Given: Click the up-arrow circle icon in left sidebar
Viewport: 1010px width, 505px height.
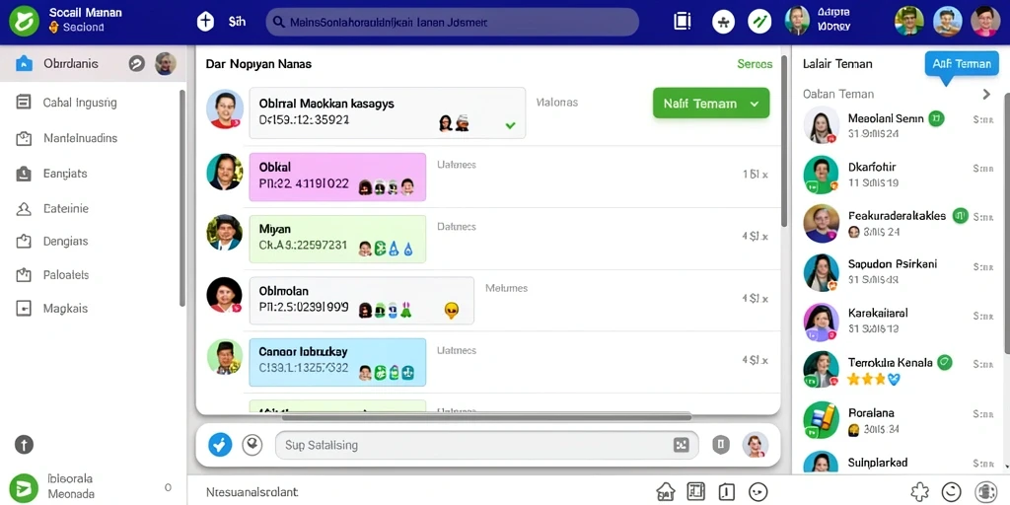Looking at the screenshot, I should pyautogui.click(x=24, y=445).
